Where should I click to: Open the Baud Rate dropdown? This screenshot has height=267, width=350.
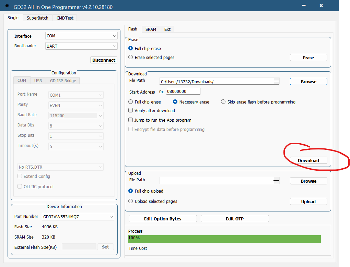pos(76,116)
